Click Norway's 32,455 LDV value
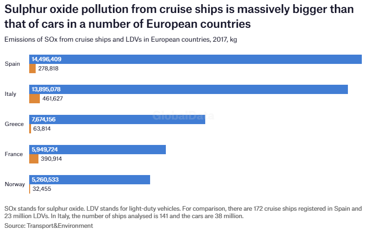This screenshot has width=372, height=232. point(42,189)
